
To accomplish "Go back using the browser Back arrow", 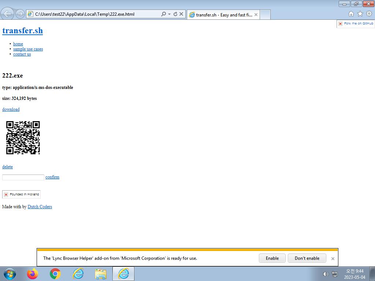I will tap(8, 14).
